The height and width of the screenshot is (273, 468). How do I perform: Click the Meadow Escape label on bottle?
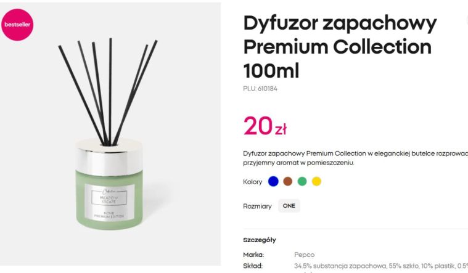pyautogui.click(x=109, y=200)
